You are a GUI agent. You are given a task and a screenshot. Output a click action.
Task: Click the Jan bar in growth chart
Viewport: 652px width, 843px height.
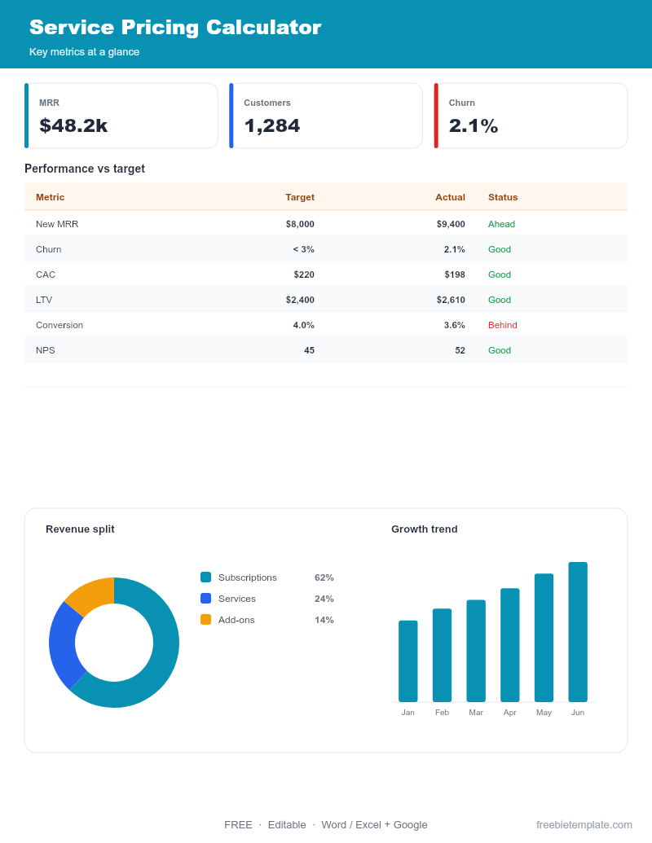(407, 661)
